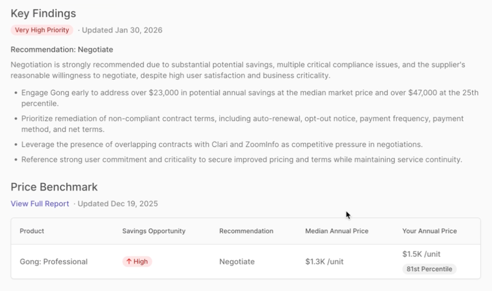
Task: Select the Gong: Professional product row
Action: click(x=246, y=261)
